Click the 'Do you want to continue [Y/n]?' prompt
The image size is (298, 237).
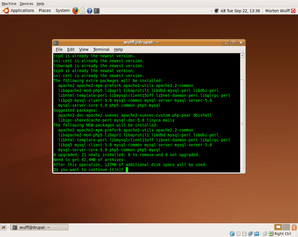(88, 170)
